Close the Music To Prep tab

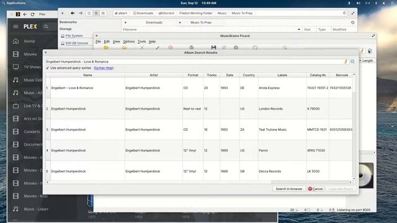coord(180,22)
